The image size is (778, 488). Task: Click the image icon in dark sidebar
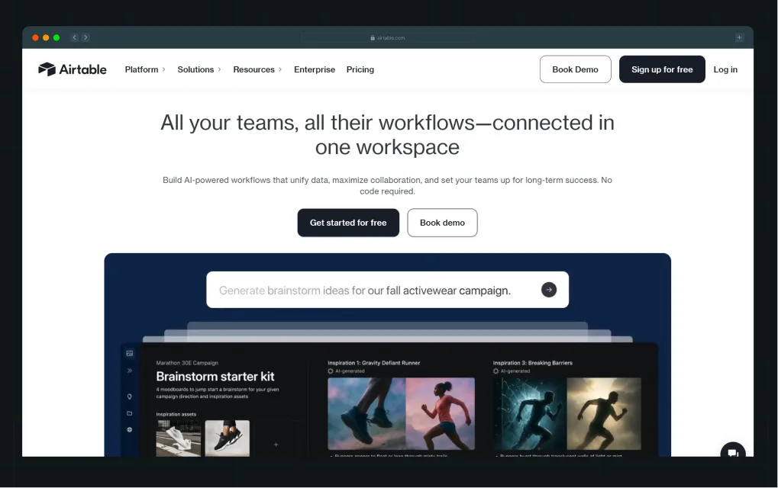coord(130,353)
